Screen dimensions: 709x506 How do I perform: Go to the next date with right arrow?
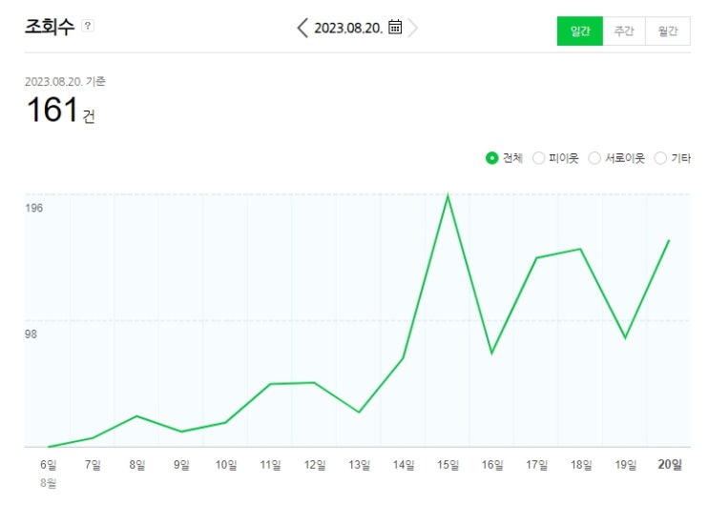click(413, 28)
